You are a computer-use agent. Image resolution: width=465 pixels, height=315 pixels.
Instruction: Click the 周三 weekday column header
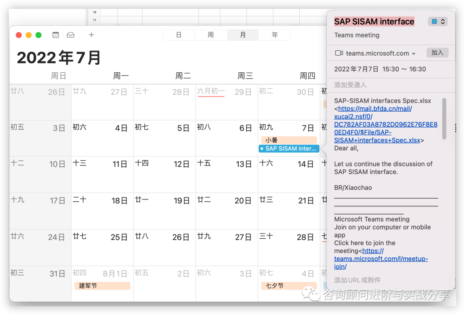[x=245, y=76]
